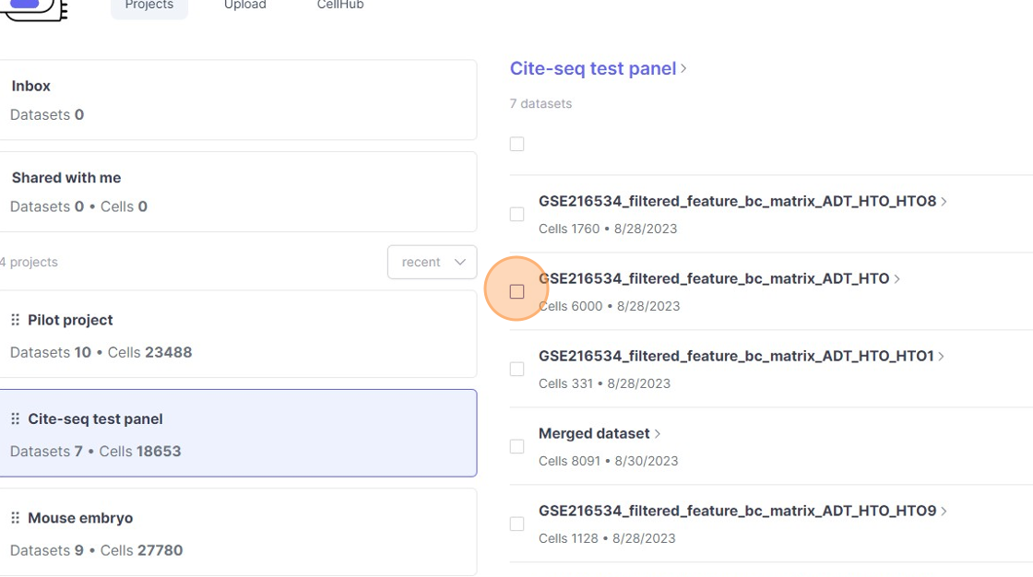Check the ADT_HTO_HTO8 dataset checkbox

(516, 214)
